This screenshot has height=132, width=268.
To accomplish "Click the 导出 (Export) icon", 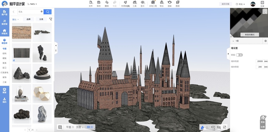I will (162, 4).
